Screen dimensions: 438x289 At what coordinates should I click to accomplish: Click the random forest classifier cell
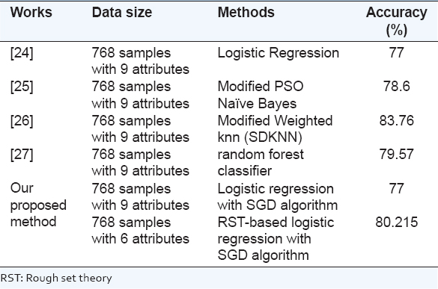[x=261, y=163]
